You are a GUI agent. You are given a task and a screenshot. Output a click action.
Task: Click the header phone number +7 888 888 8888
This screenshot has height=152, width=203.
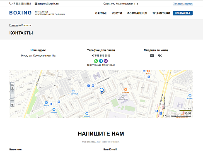coord(22,4)
